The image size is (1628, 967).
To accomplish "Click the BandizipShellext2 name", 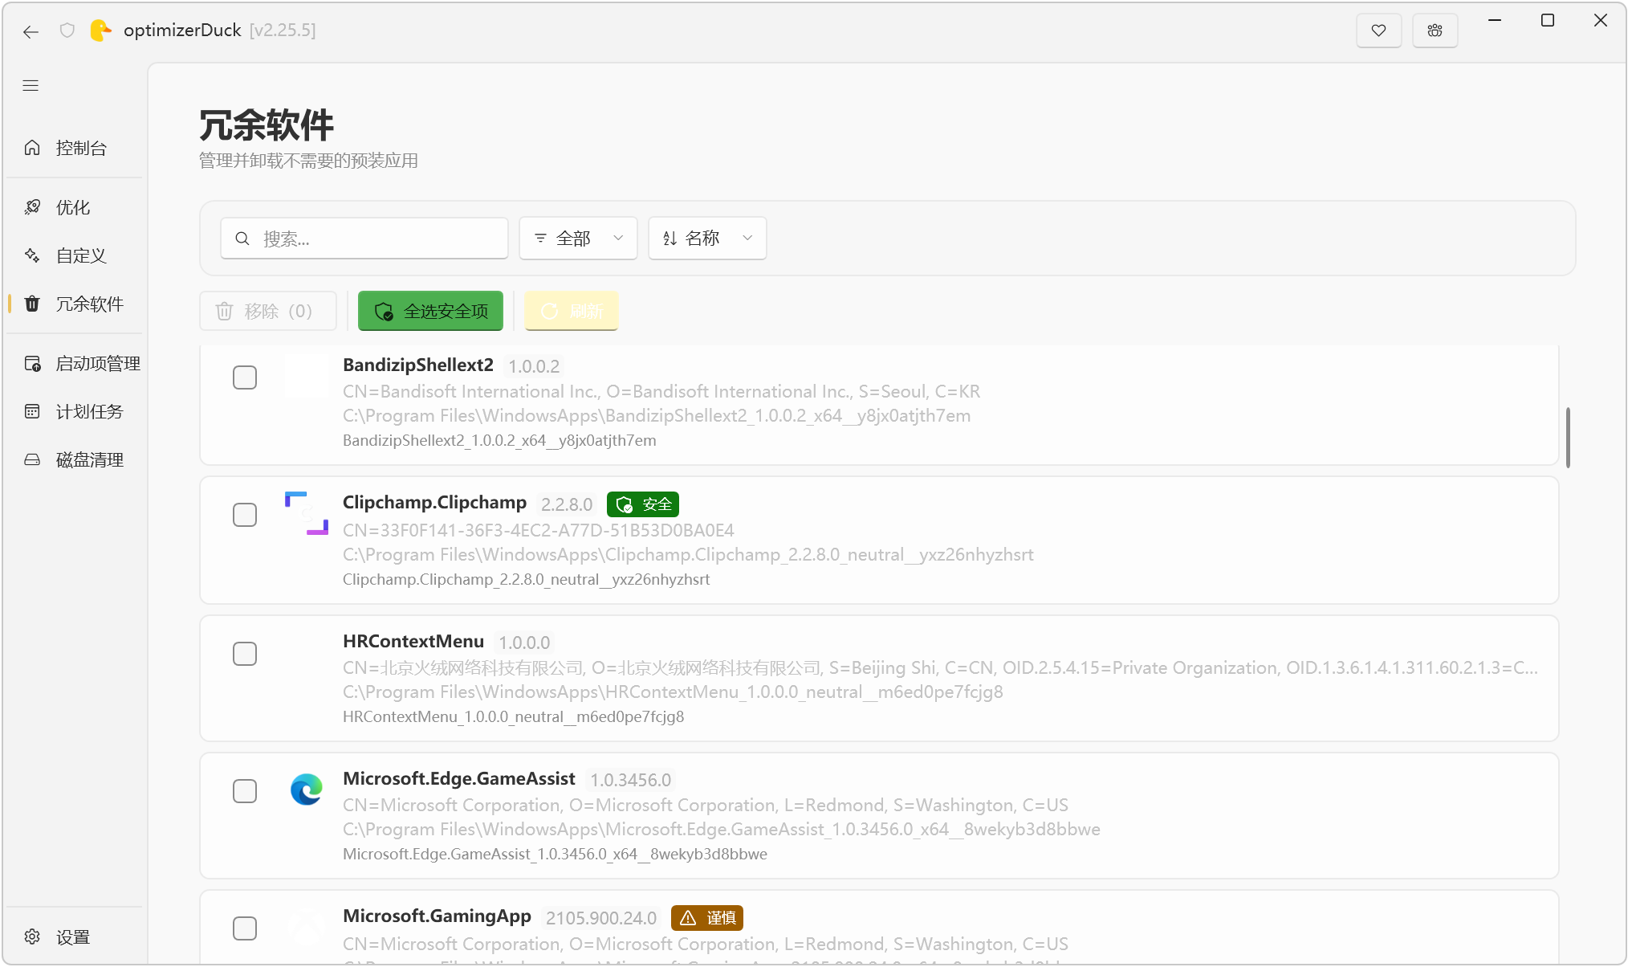I will 418,365.
